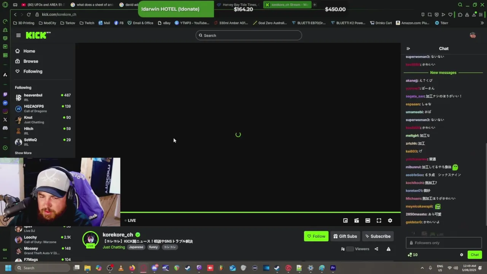Screen dimensions: 487x274
Task: Open goldstar0 user in chat
Action: pyautogui.click(x=414, y=222)
